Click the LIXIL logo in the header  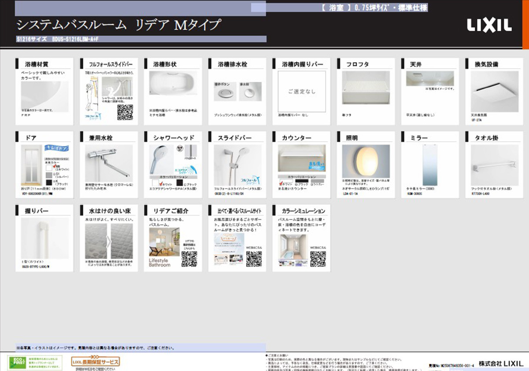(489, 26)
